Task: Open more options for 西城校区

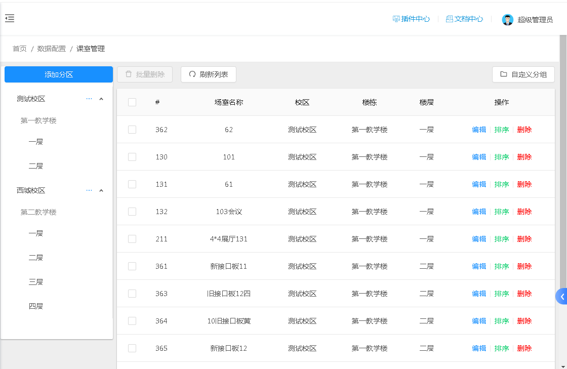Action: click(x=89, y=190)
